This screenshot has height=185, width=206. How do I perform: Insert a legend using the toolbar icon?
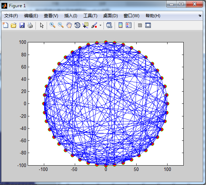tap(129, 25)
